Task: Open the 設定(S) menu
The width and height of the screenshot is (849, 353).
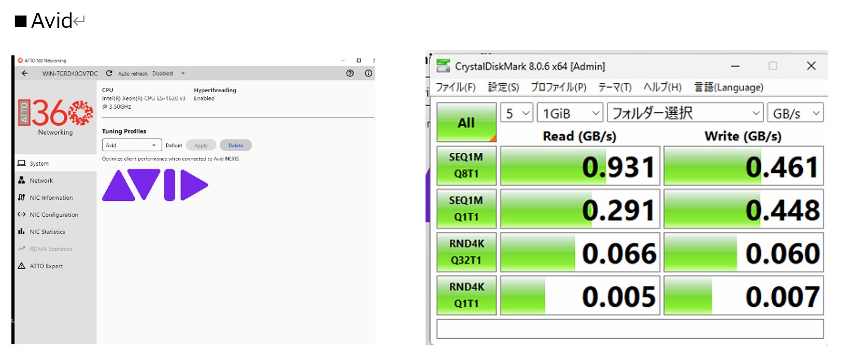Action: coord(503,87)
